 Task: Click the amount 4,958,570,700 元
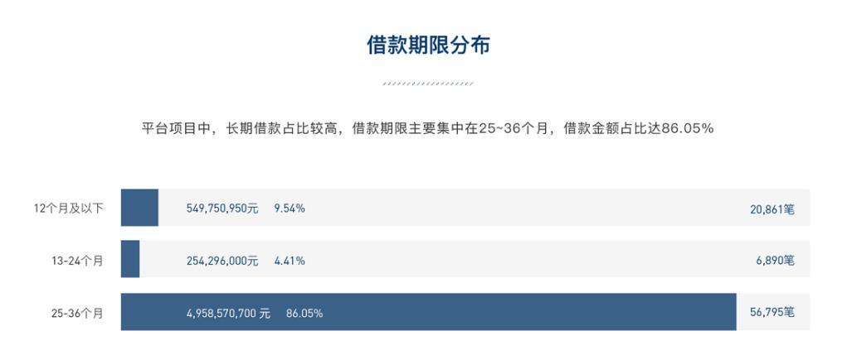[228, 313]
